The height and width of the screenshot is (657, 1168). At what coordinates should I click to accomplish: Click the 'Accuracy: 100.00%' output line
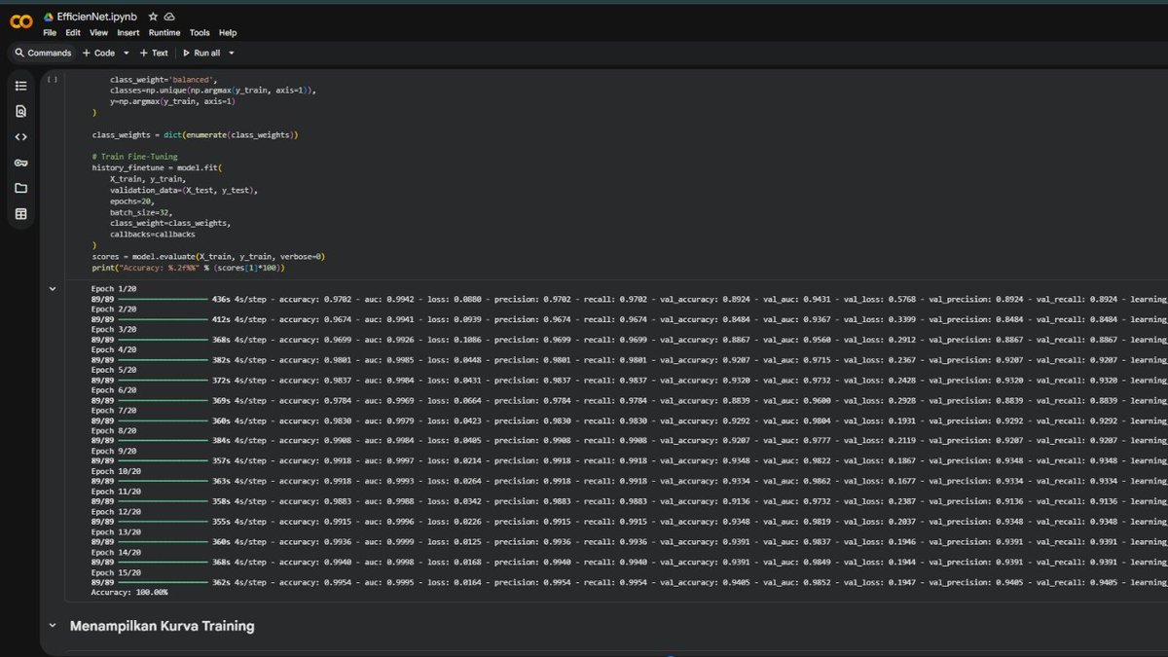click(x=129, y=592)
